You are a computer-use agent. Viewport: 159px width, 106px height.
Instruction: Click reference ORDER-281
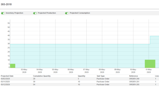coord(134,82)
